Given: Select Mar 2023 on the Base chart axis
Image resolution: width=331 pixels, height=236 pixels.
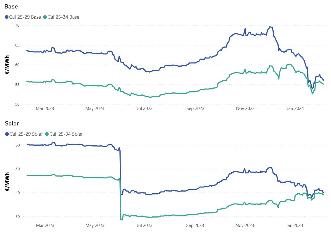Looking at the screenshot, I should tap(45, 108).
